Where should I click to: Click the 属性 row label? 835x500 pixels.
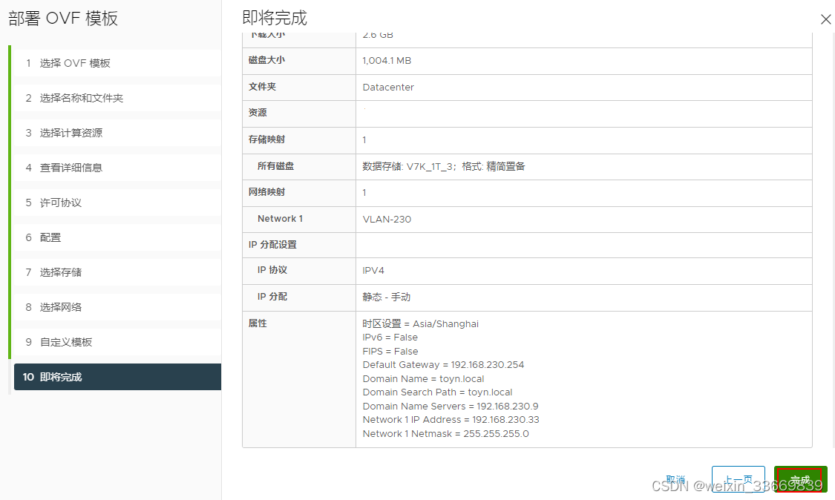pyautogui.click(x=258, y=323)
